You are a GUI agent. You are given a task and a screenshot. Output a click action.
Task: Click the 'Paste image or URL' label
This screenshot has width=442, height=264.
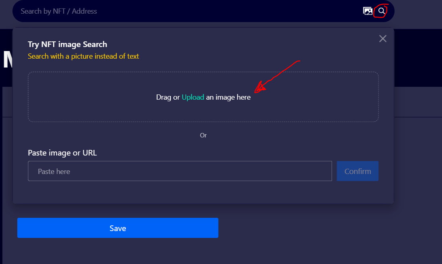[62, 153]
